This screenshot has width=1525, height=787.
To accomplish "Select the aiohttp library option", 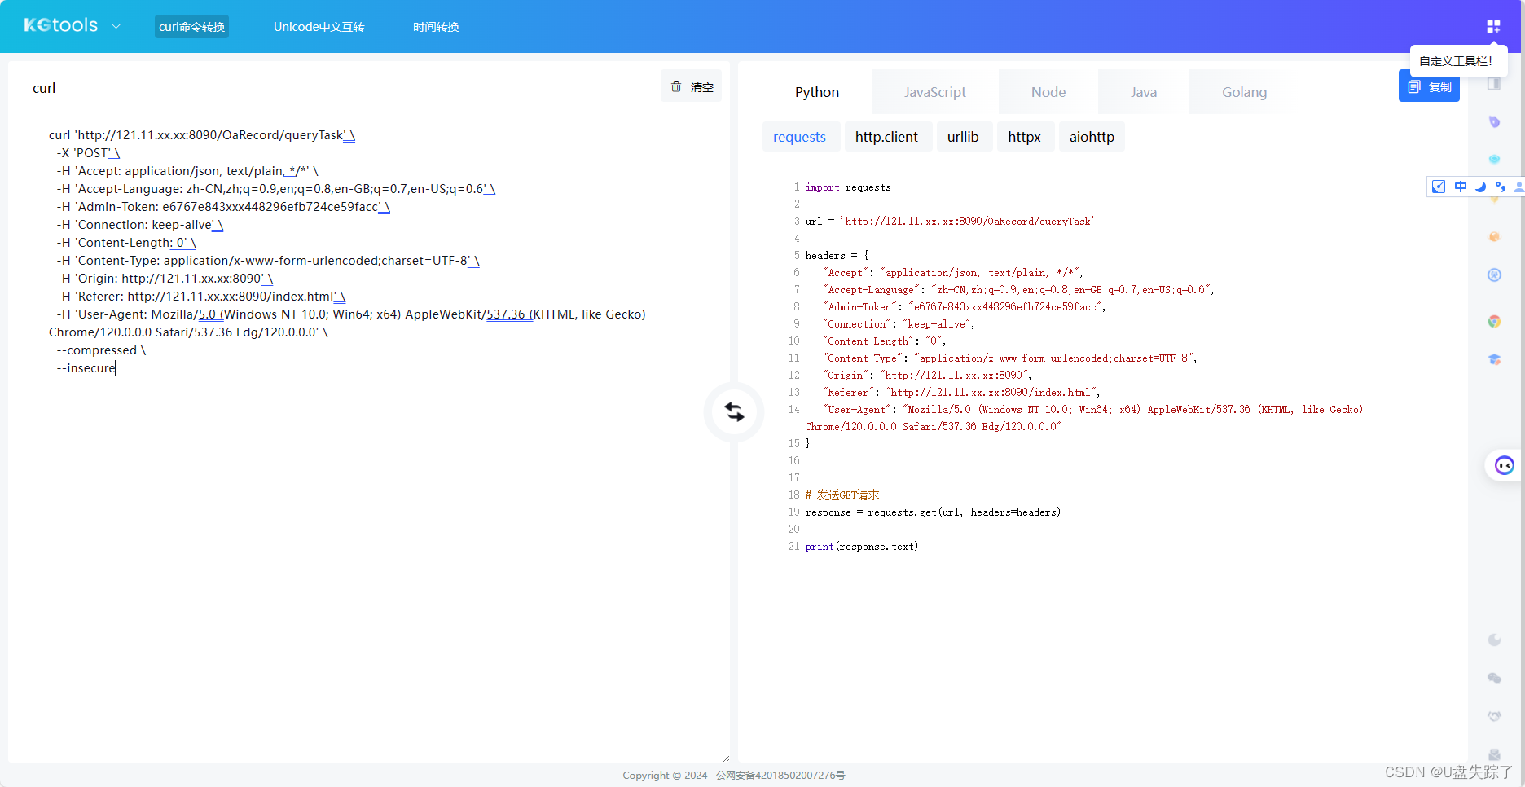I will (x=1092, y=137).
